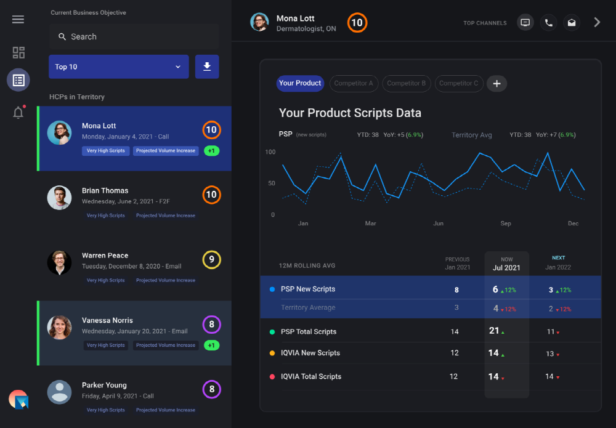Open the chat message channel icon

[x=525, y=23]
